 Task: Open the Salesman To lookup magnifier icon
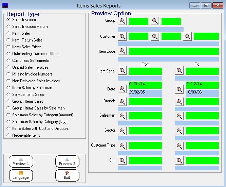click(179, 116)
